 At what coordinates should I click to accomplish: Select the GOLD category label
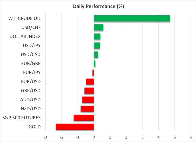(35, 127)
